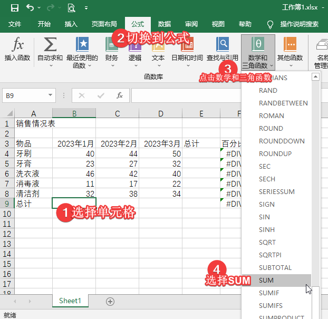The width and height of the screenshot is (328, 319).
Task: Open 查找与引用 magnifier book icon
Action: click(223, 44)
